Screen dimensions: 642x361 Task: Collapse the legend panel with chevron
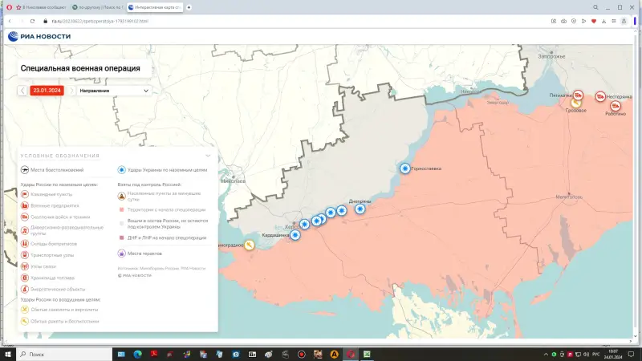209,156
